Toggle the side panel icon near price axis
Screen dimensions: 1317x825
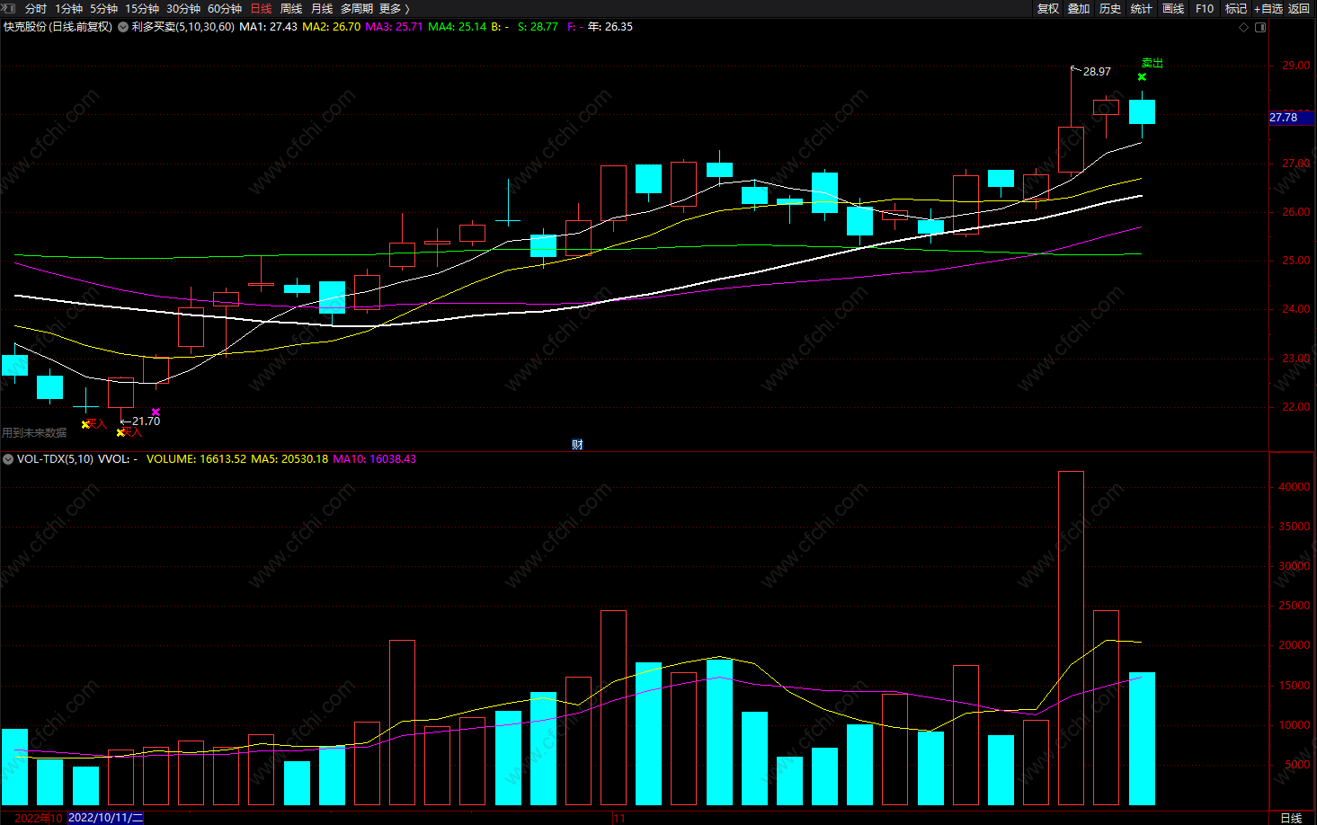point(1260,27)
